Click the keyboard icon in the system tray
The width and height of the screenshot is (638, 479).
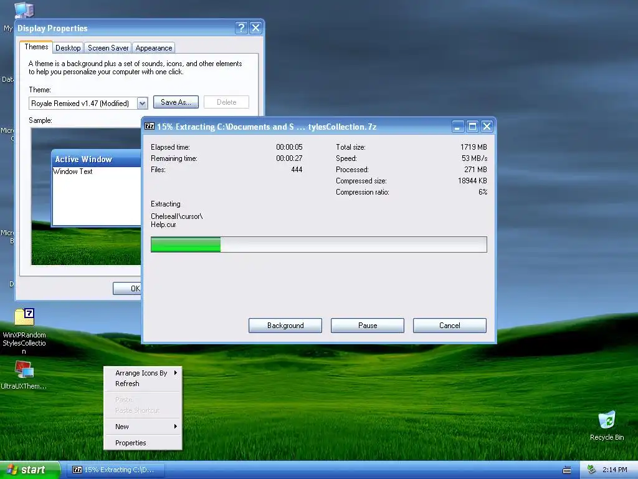567,470
